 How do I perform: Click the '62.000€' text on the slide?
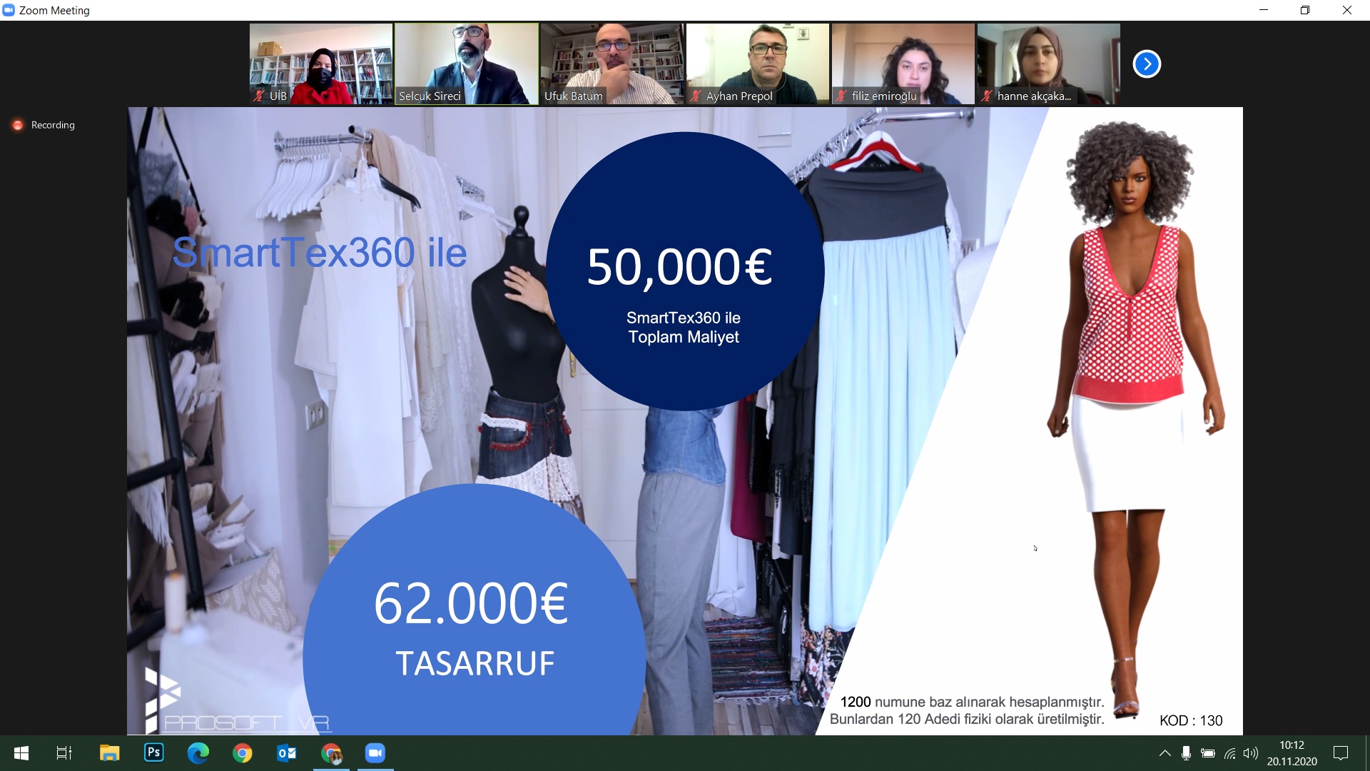point(471,604)
